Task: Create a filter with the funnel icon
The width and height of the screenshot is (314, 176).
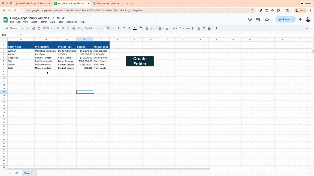Action: [204, 28]
